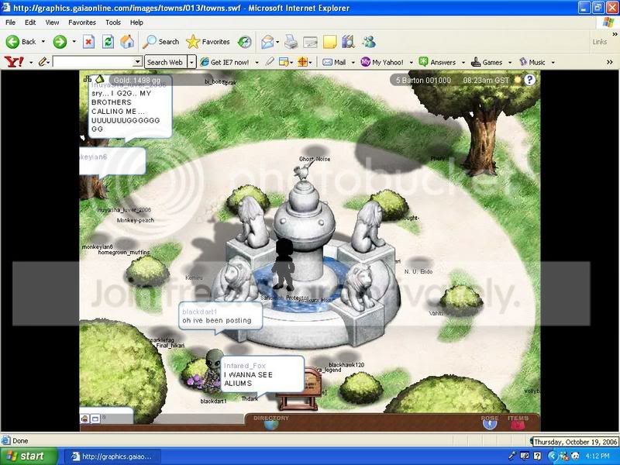Open the Answers toolbar button

(438, 63)
